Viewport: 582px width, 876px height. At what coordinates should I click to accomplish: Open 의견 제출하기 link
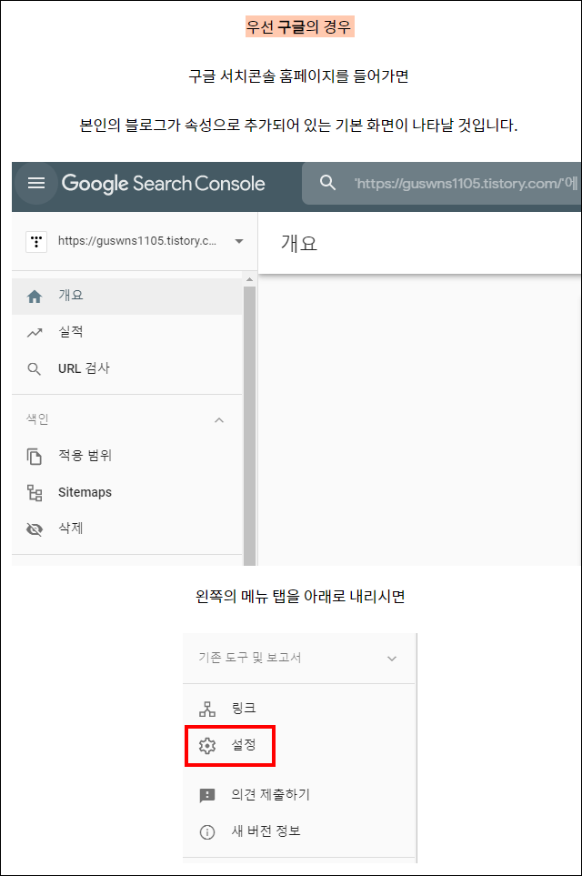click(271, 794)
